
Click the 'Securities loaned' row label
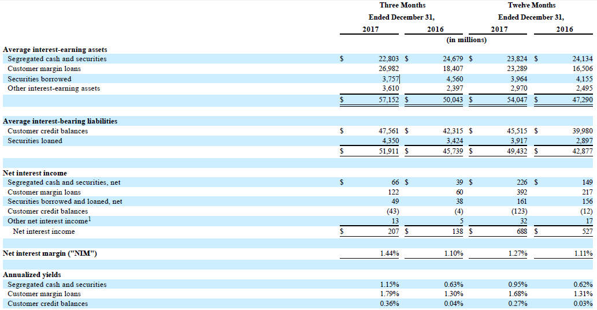[35, 141]
